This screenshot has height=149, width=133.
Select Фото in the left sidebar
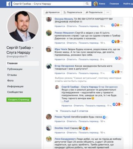10,80
